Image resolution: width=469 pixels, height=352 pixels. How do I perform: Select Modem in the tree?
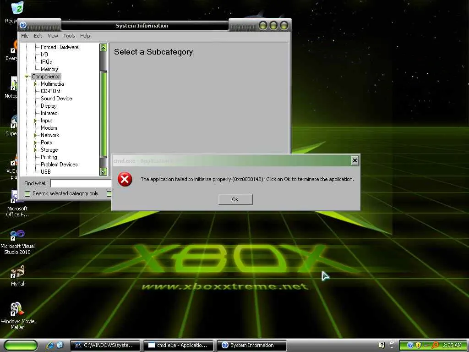click(49, 128)
